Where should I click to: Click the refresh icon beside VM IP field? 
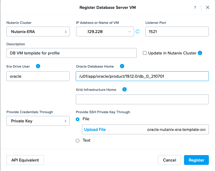pos(137,32)
